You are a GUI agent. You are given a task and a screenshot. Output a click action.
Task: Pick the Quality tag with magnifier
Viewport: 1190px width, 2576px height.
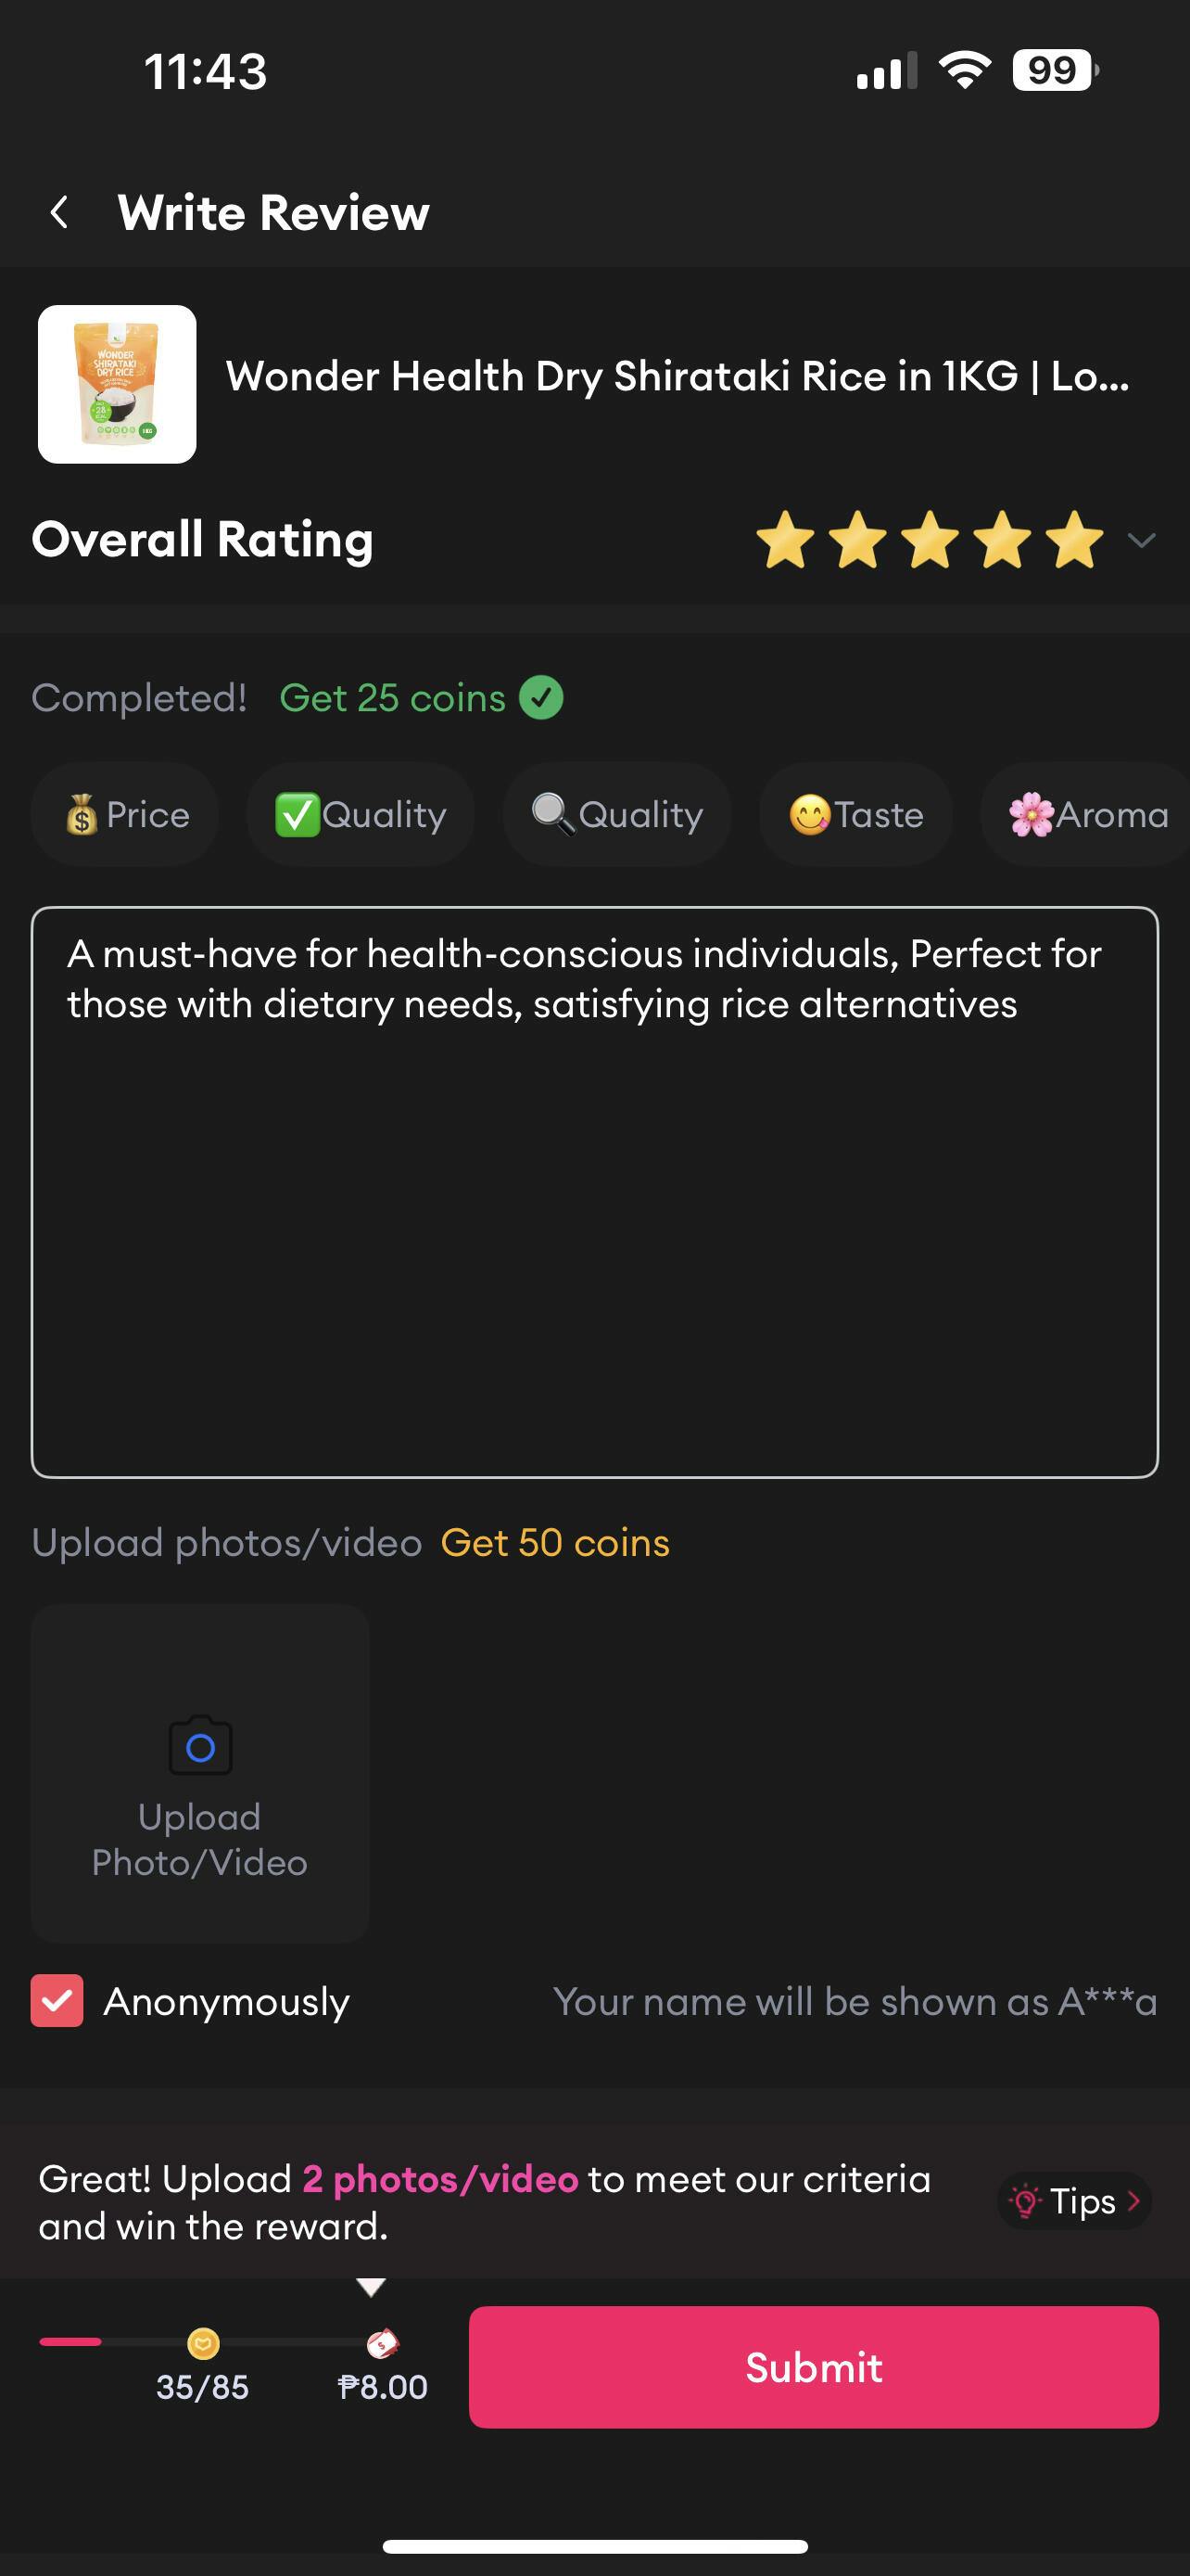(x=616, y=814)
